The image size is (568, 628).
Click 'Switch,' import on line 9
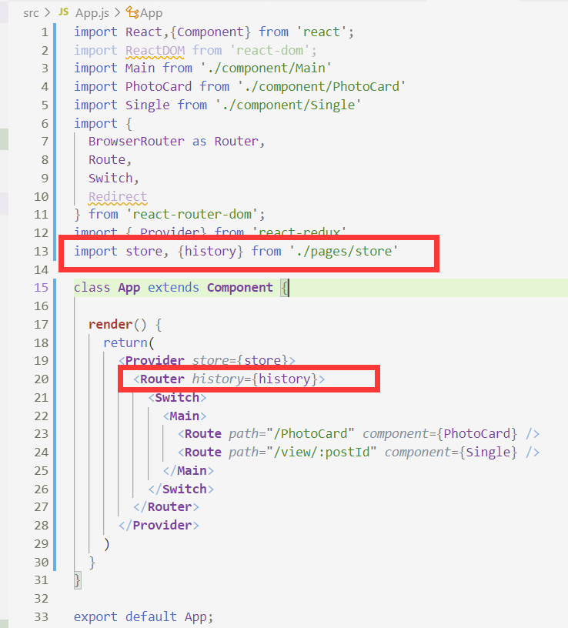pyautogui.click(x=114, y=179)
